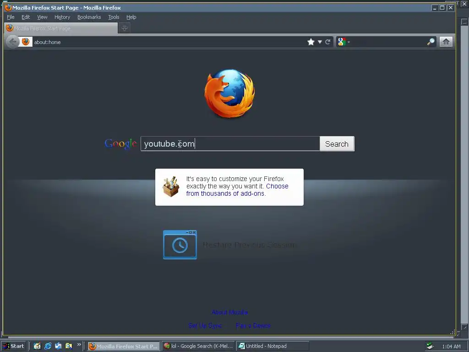Image resolution: width=469 pixels, height=352 pixels.
Task: Open the Edit menu
Action: (26, 17)
